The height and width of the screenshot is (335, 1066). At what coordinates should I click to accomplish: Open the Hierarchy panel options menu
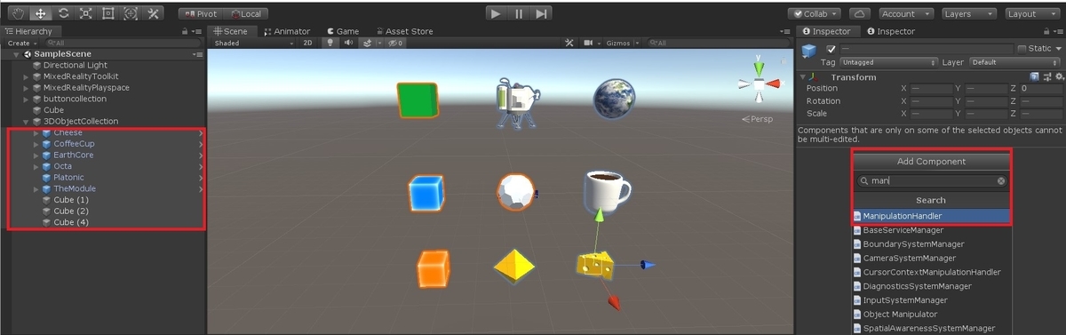(x=196, y=31)
